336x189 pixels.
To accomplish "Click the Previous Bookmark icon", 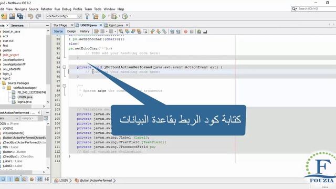I will click(x=153, y=31).
